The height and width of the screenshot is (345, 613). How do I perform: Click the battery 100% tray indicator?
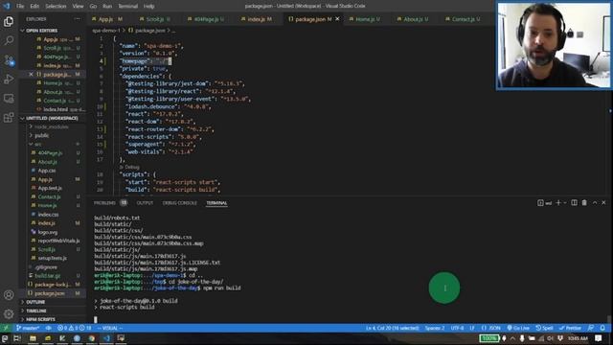489,338
